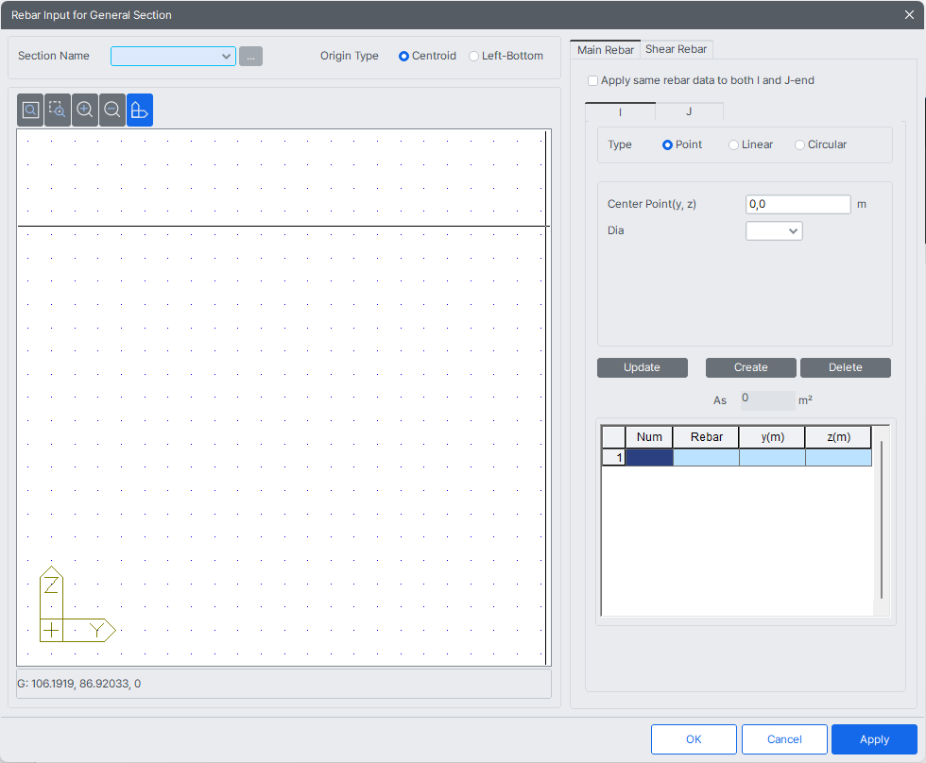Image resolution: width=926 pixels, height=763 pixels.
Task: Toggle the section shape display icon
Action: coord(140,110)
